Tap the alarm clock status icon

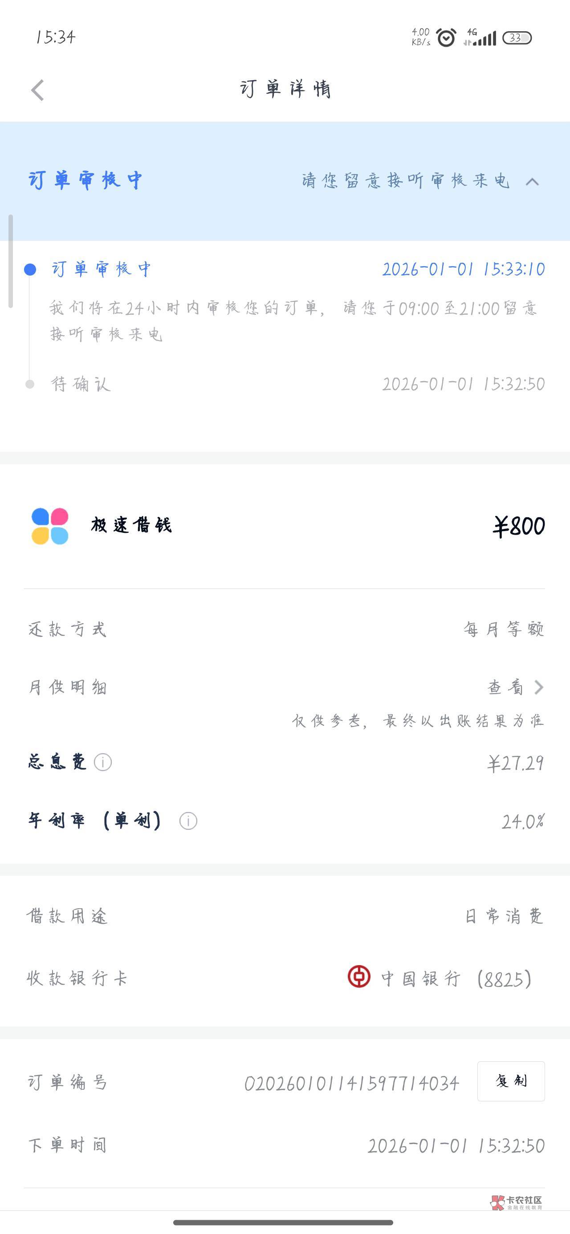coord(446,38)
